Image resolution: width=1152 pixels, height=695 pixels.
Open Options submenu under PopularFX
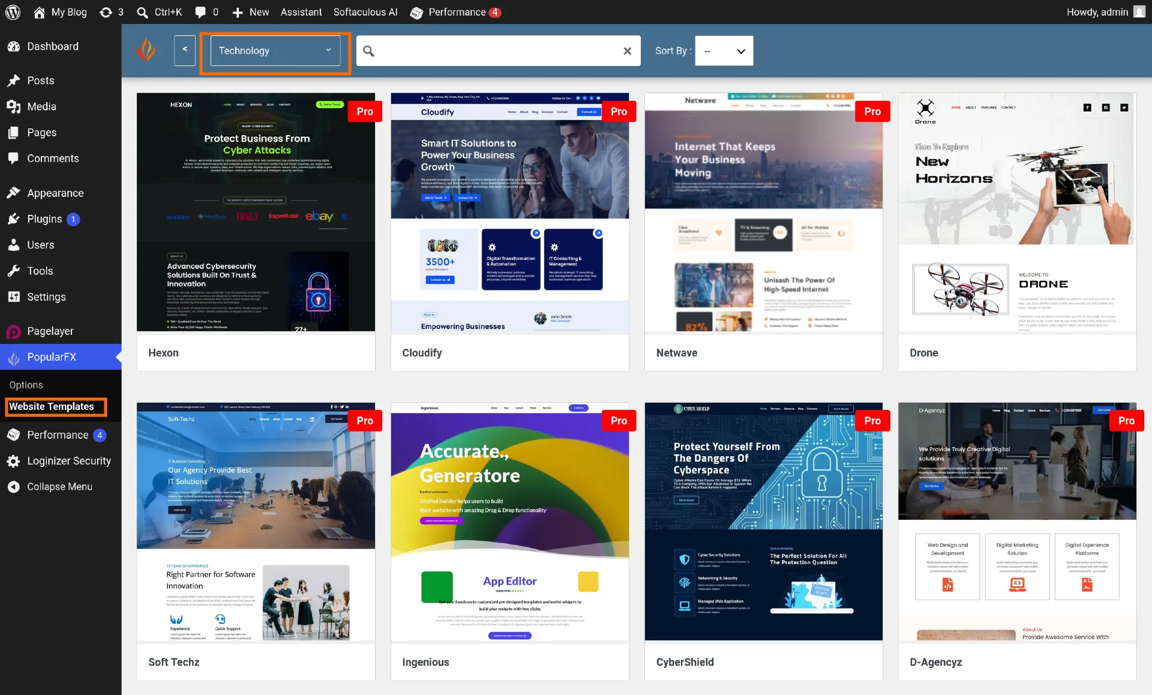(26, 385)
